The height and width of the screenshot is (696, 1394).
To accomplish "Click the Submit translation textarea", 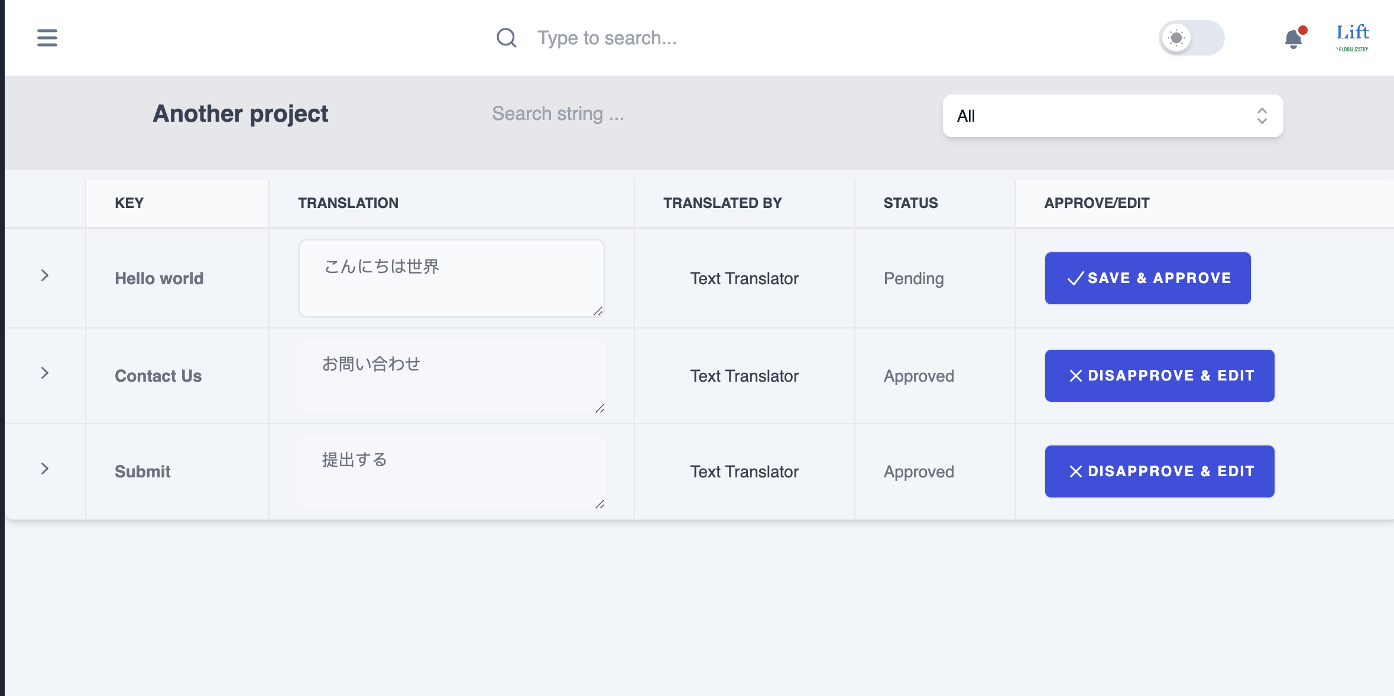I will [x=451, y=471].
